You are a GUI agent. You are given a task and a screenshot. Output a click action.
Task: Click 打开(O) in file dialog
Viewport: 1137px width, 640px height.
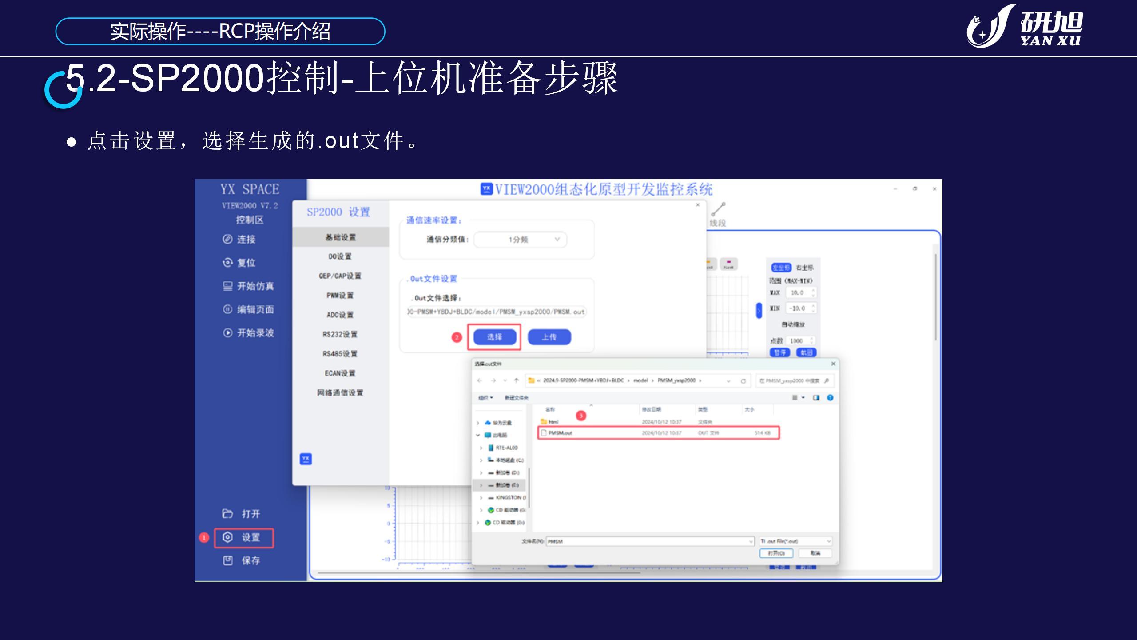point(776,553)
